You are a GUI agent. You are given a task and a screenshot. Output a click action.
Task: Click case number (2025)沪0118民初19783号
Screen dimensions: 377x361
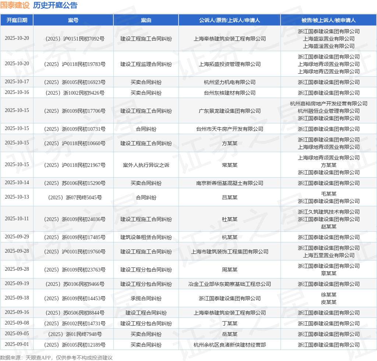[x=75, y=64]
